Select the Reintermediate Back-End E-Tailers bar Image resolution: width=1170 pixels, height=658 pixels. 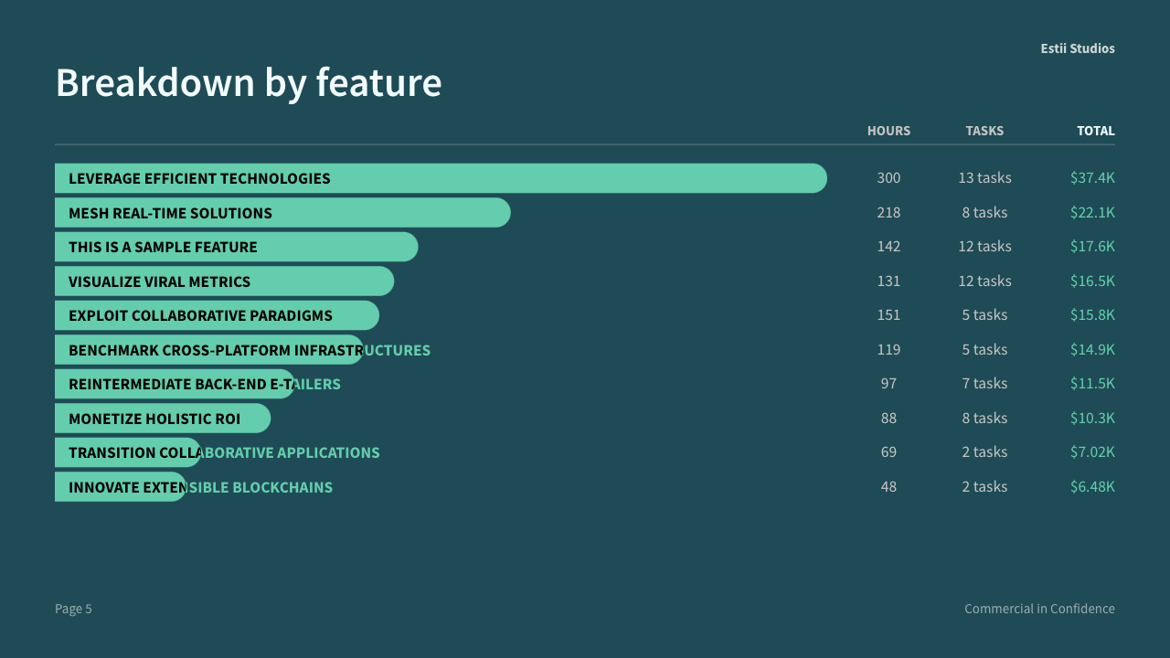tap(175, 384)
